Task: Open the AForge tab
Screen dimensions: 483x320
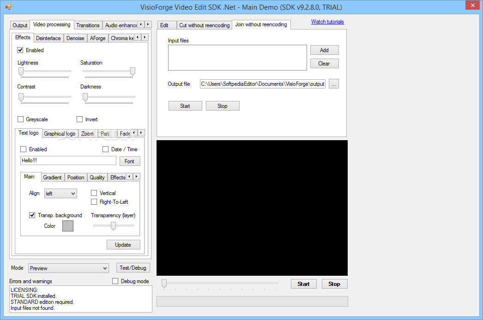Action: (x=97, y=38)
